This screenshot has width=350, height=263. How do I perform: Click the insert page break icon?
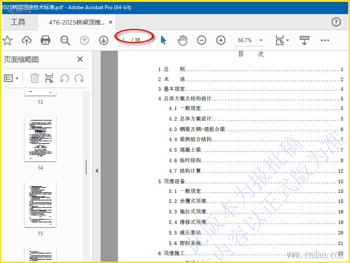pos(49,78)
